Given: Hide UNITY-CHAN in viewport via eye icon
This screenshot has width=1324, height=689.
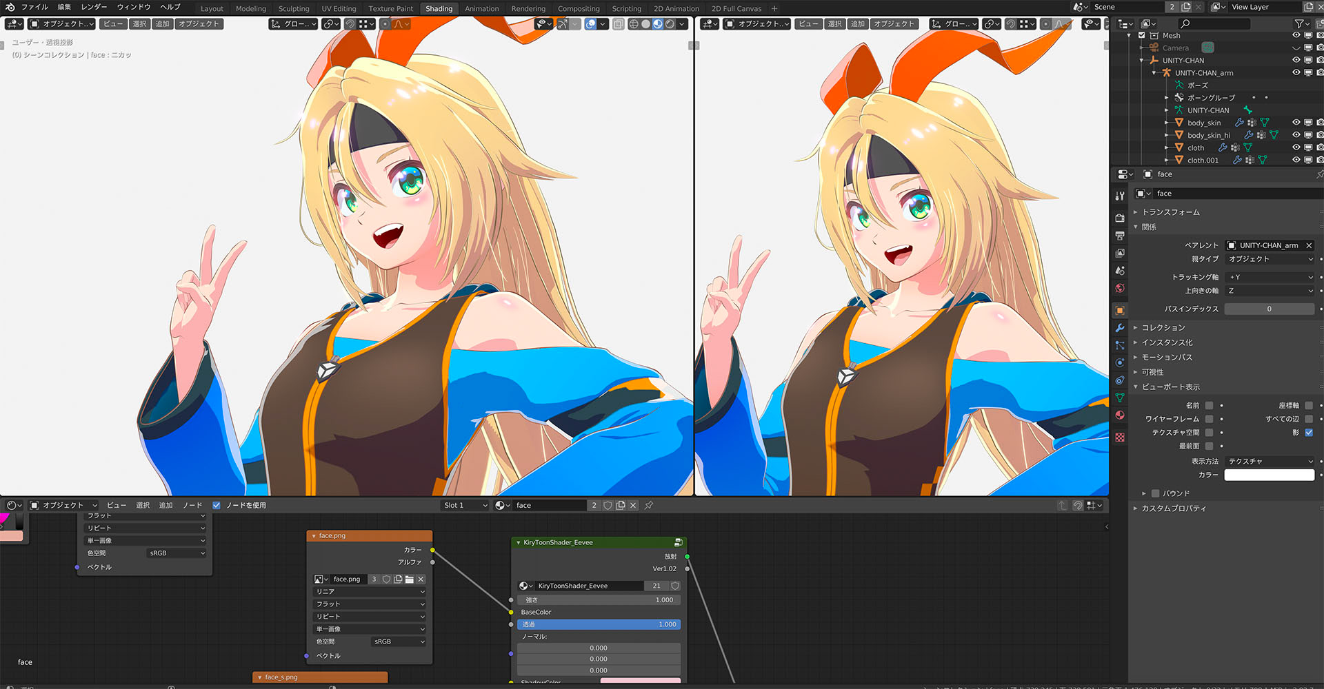Looking at the screenshot, I should [1296, 61].
